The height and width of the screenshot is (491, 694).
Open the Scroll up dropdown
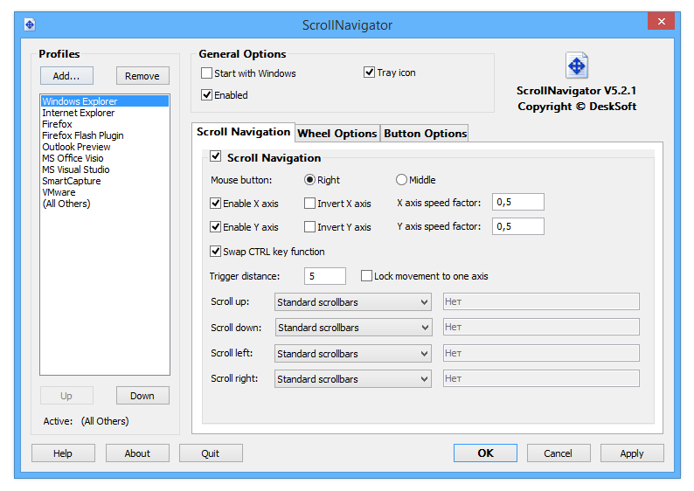pos(353,302)
